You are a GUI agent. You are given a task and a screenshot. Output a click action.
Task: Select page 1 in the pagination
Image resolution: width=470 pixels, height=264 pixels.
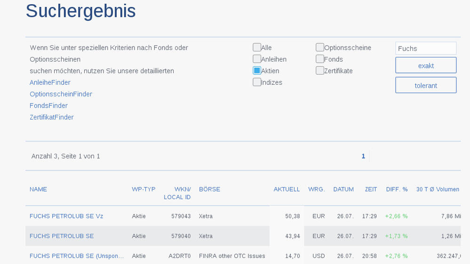(x=363, y=156)
